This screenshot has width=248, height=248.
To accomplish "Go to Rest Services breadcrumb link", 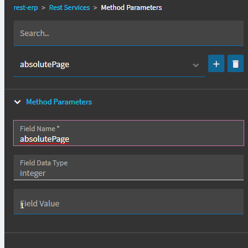I will point(70,7).
